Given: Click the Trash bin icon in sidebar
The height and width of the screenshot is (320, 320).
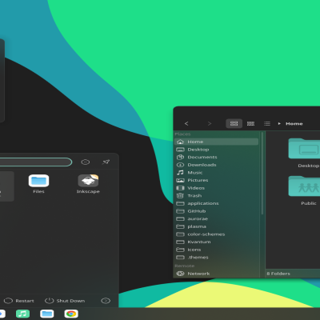Looking at the screenshot, I should pos(180,195).
